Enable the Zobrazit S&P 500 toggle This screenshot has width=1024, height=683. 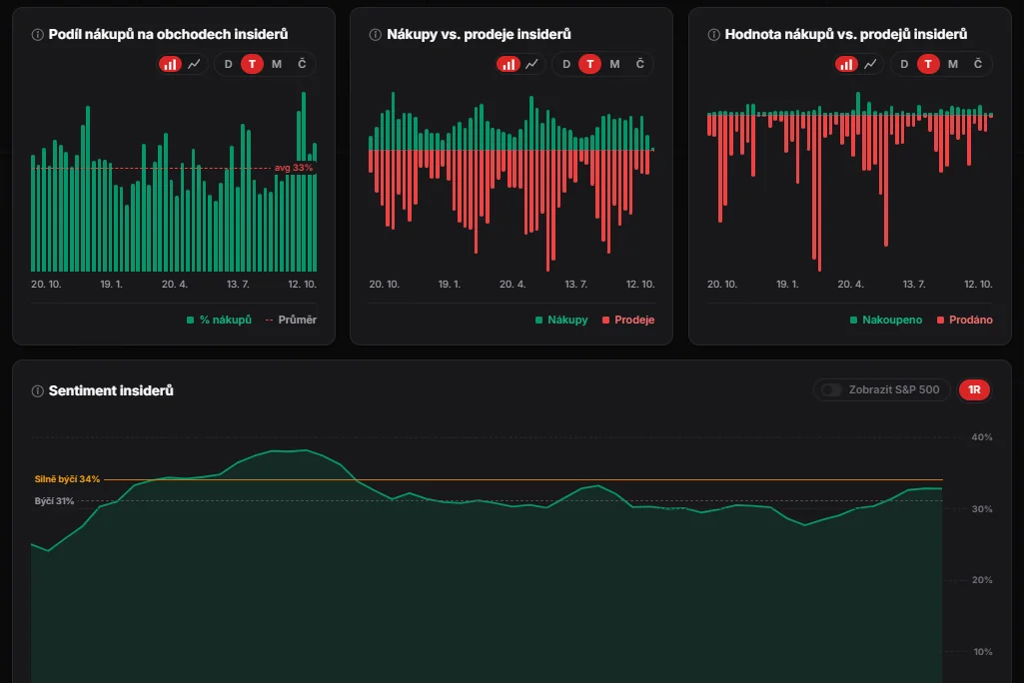(831, 389)
